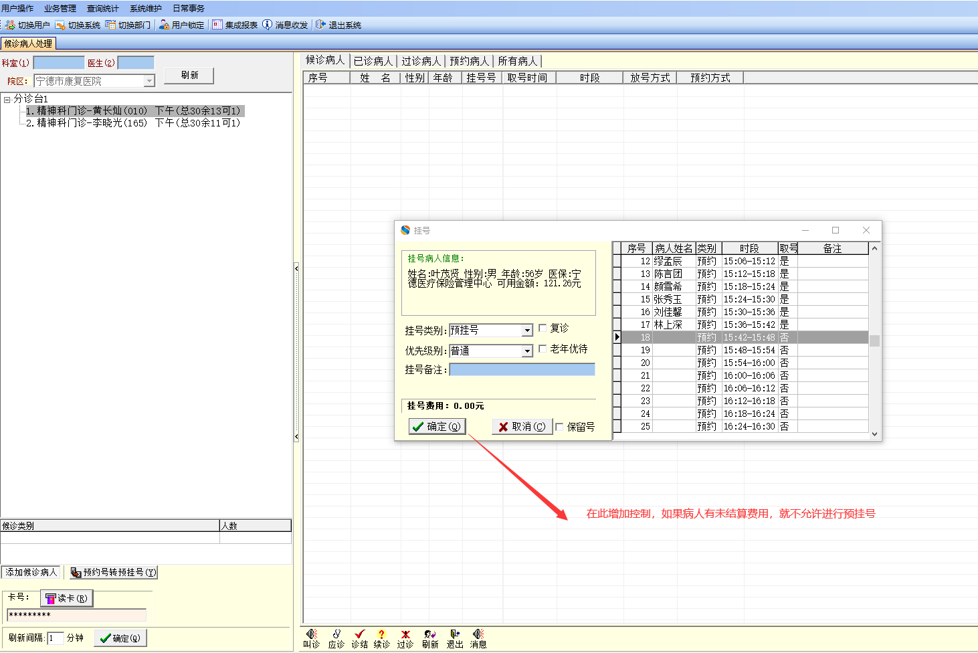Open the 业务管理 menu
978x653 pixels.
60,9
